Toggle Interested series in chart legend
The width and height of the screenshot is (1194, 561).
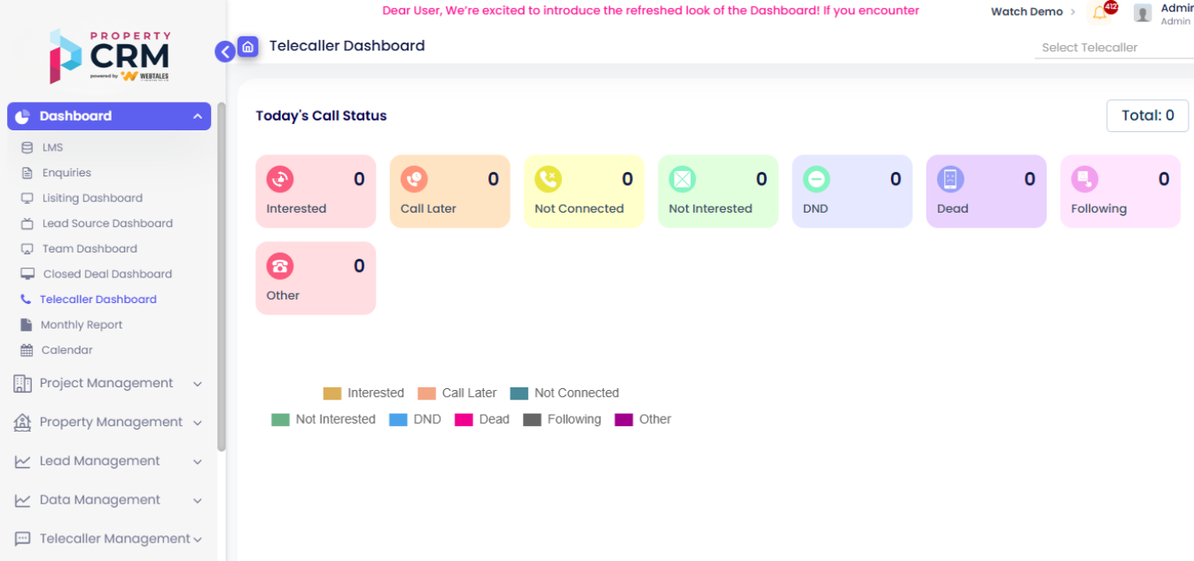click(x=363, y=393)
